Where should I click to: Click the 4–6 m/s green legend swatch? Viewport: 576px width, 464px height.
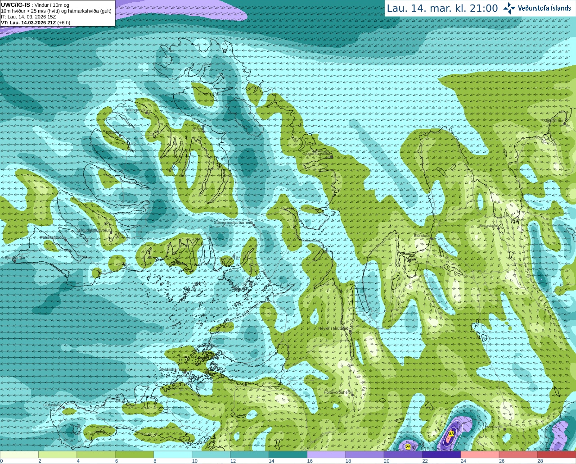pos(96,455)
